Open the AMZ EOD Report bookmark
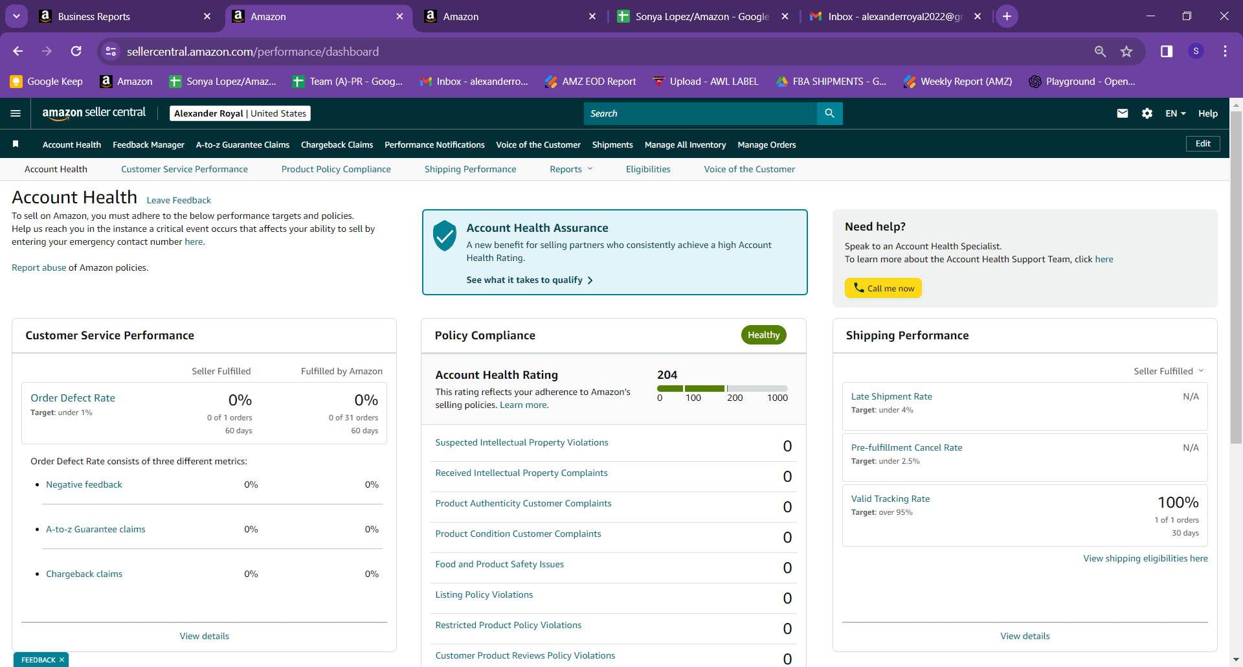Image resolution: width=1243 pixels, height=667 pixels. [x=590, y=82]
